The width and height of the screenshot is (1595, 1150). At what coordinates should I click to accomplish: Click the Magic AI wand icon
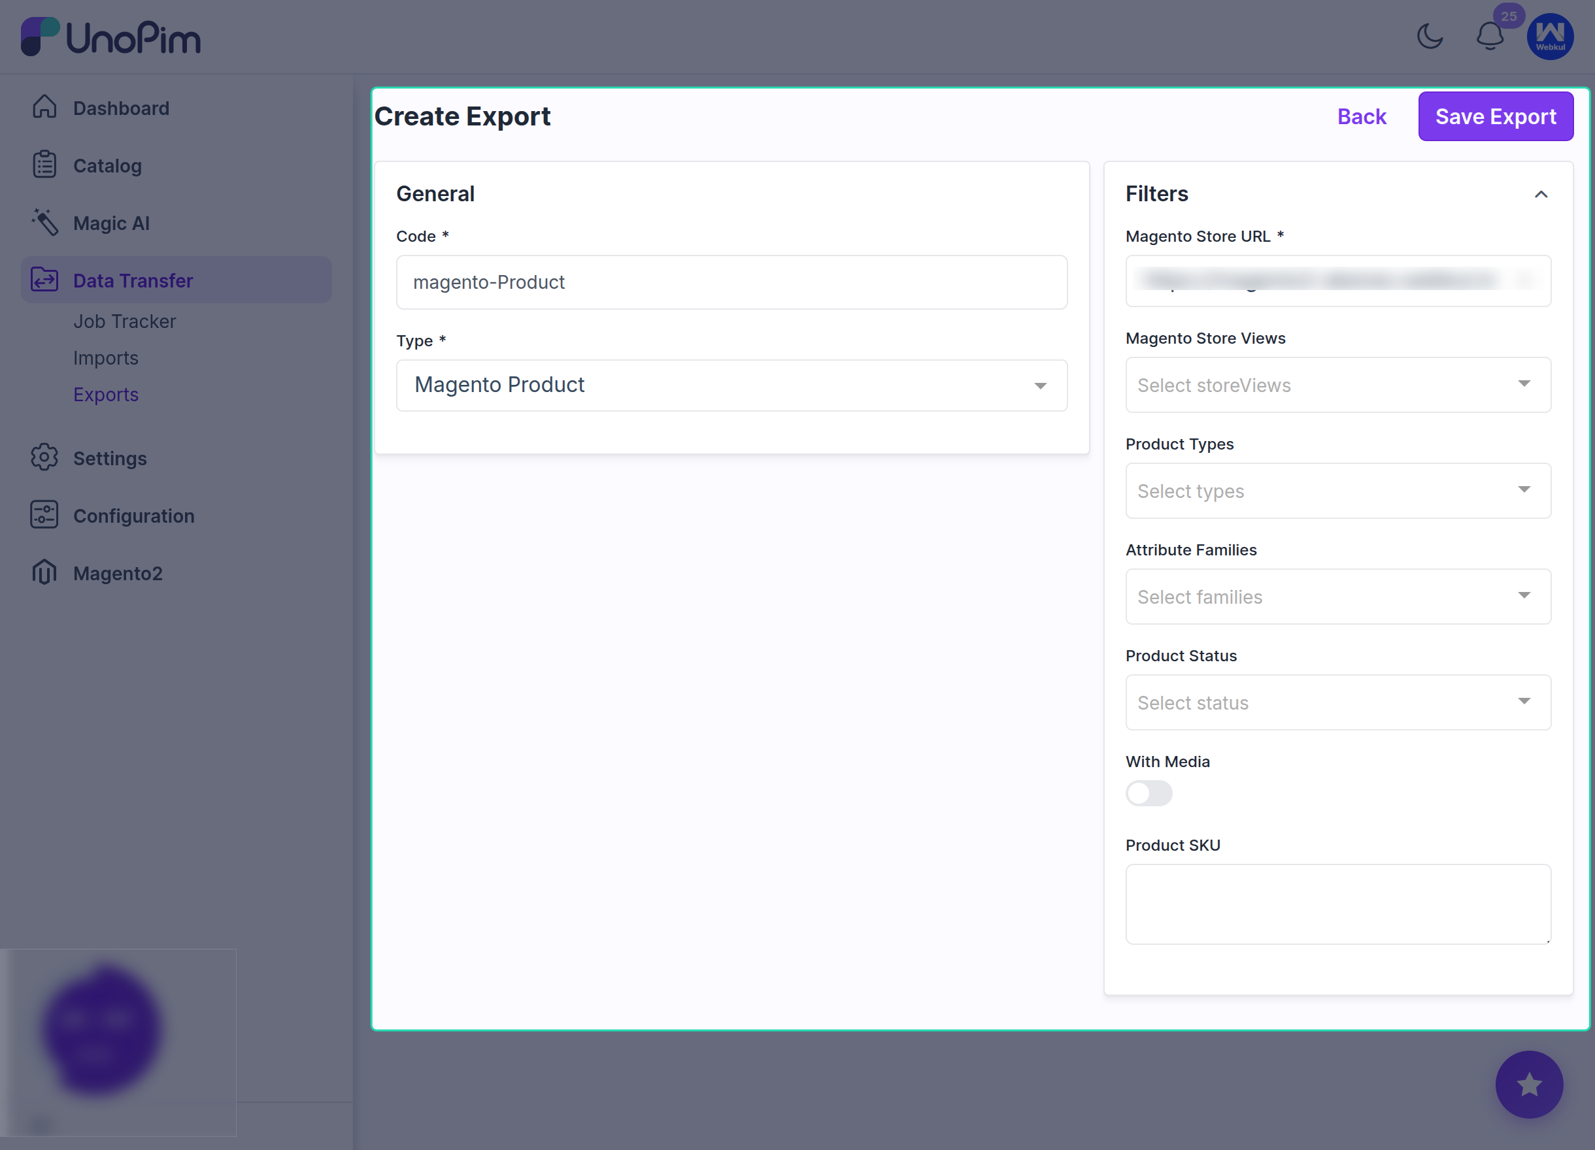click(44, 223)
